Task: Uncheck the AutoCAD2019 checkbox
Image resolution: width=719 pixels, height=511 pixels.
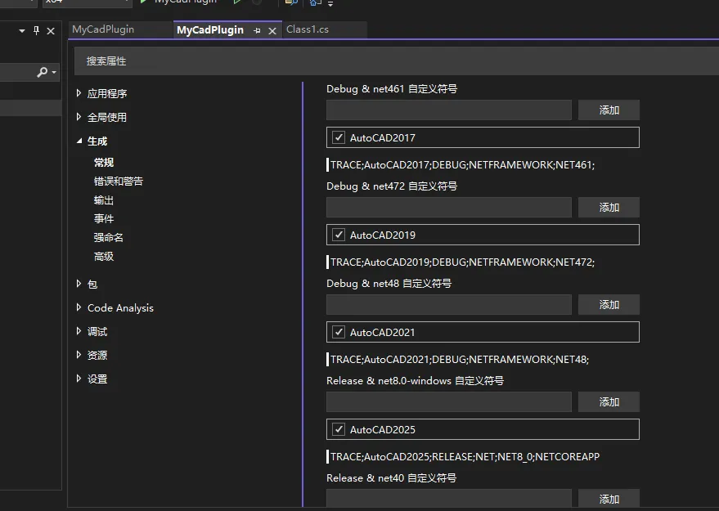Action: pos(339,235)
